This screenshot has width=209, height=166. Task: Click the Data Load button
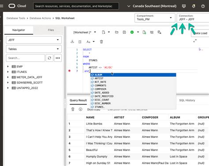200,33
